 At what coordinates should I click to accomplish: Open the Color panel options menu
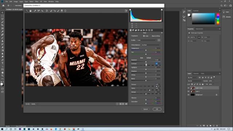click(220, 11)
